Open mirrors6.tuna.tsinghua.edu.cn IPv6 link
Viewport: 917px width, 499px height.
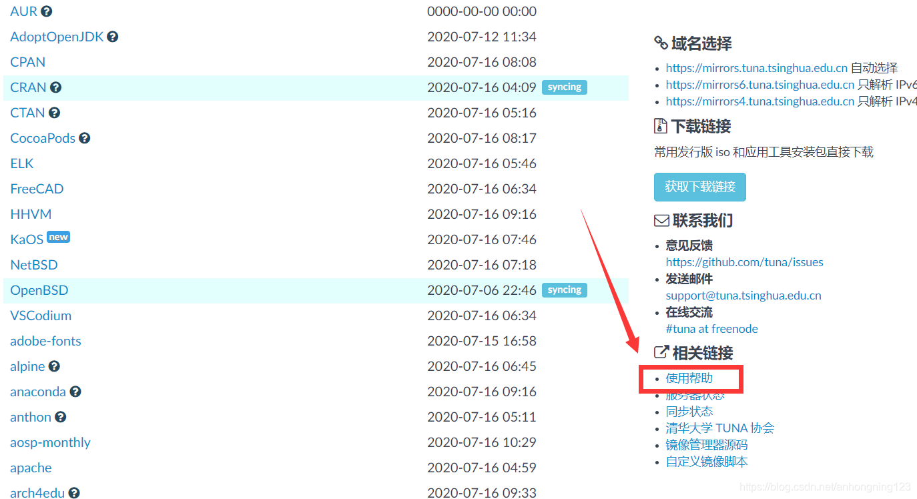(x=760, y=85)
